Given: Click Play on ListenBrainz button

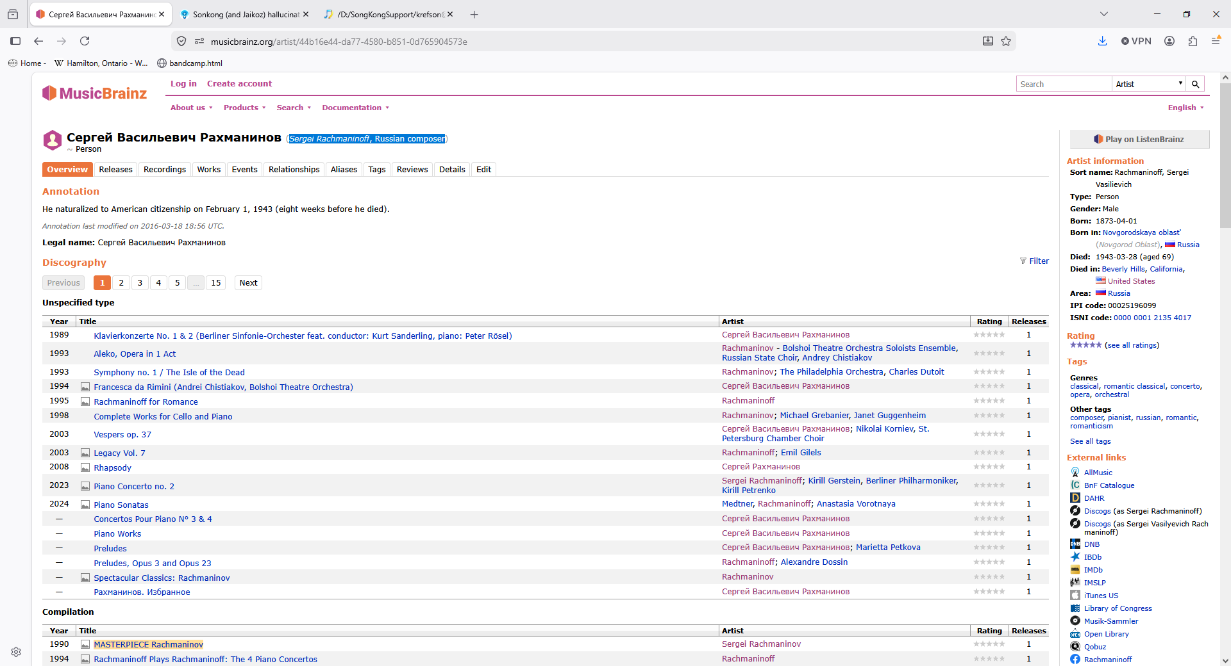Looking at the screenshot, I should (1139, 139).
